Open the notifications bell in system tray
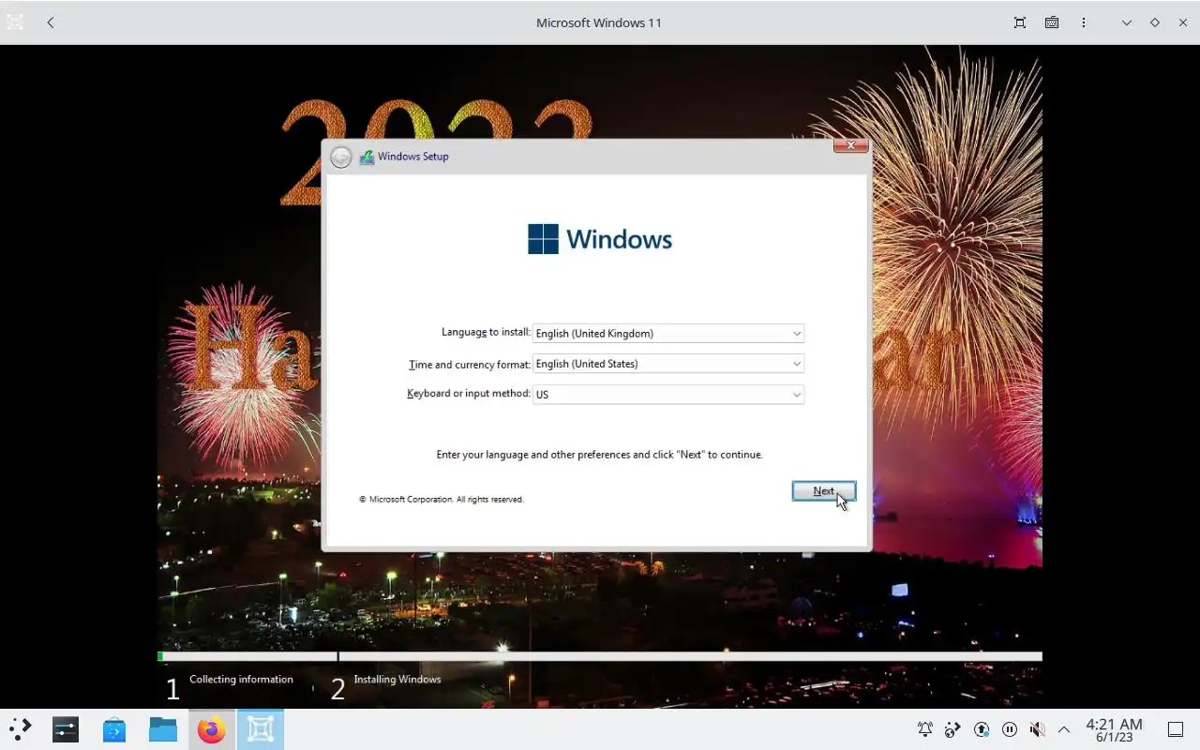Screen dimensions: 1200x750 point(925,729)
